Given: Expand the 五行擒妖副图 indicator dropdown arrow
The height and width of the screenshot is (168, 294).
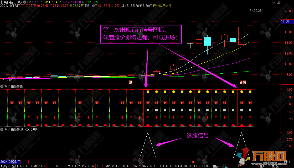Looking at the screenshot, I should point(2,86).
